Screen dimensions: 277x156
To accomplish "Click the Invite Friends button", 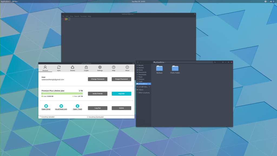I will tap(97, 93).
